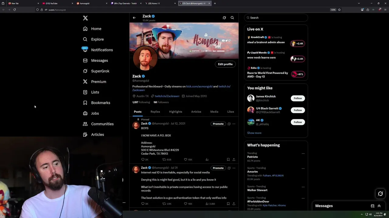Click the back arrow on the profile header
The height and width of the screenshot is (218, 389).
[x=134, y=18]
